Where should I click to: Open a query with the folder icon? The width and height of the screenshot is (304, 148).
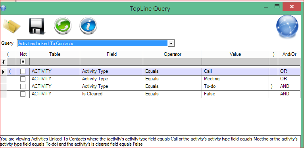click(x=12, y=26)
